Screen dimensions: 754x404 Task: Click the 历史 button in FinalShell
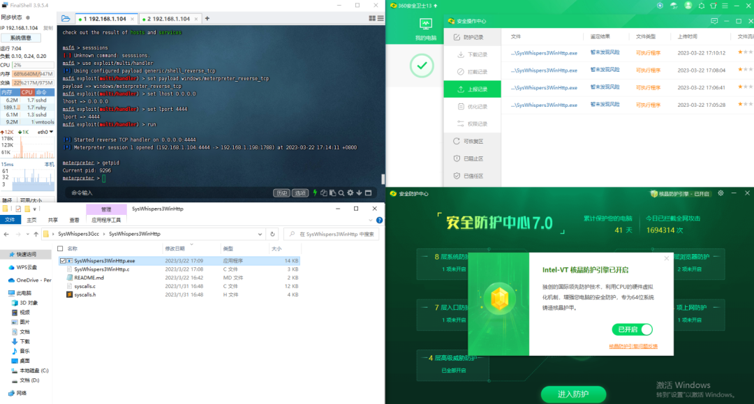pos(281,193)
